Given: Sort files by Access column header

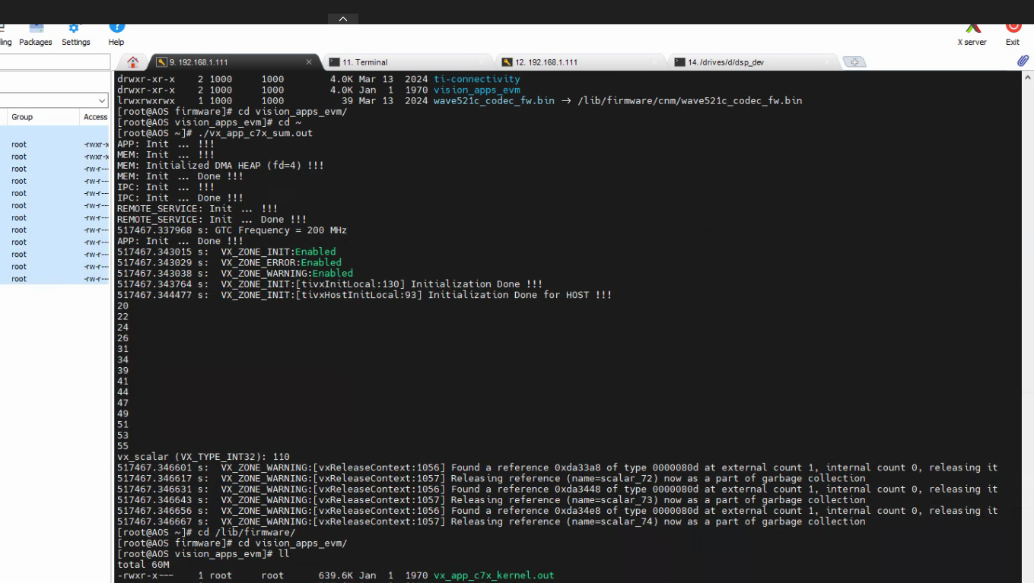Looking at the screenshot, I should [x=95, y=117].
